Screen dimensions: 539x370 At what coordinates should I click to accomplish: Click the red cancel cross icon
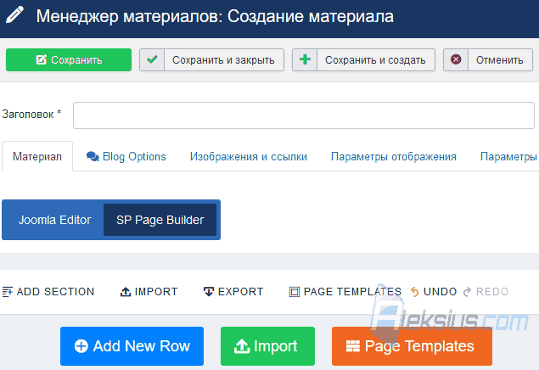click(456, 59)
